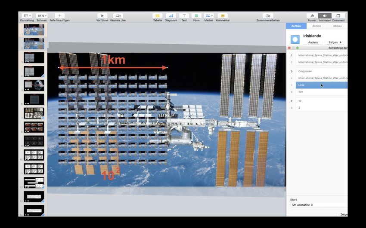366x228 pixels.
Task: Select build row 2 International_Space_Station
Action: [x=322, y=62]
